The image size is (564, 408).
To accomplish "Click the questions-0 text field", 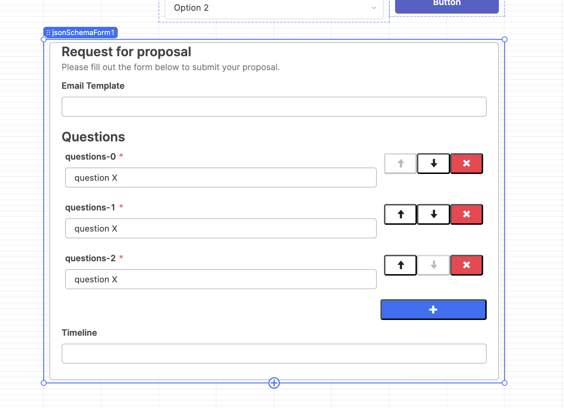I will coord(221,178).
